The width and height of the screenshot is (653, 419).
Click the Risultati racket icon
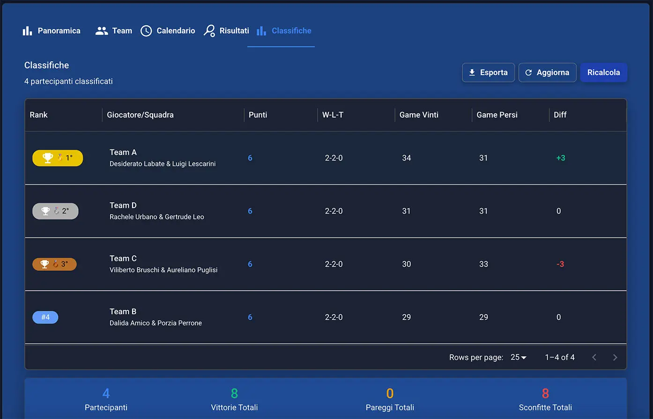click(209, 31)
